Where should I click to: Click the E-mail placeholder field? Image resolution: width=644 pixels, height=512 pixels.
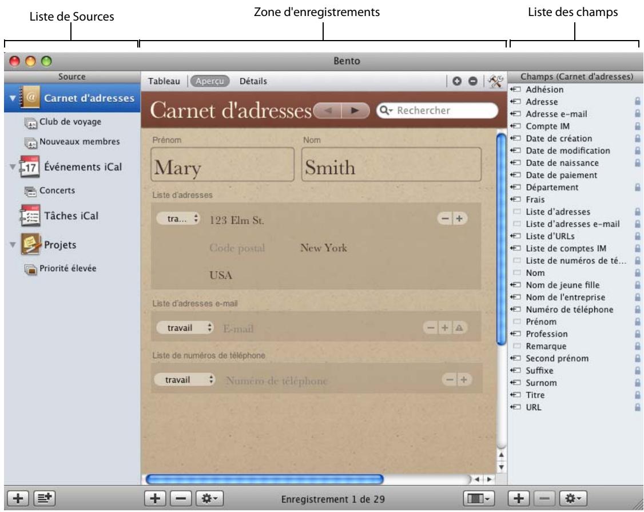click(x=238, y=329)
